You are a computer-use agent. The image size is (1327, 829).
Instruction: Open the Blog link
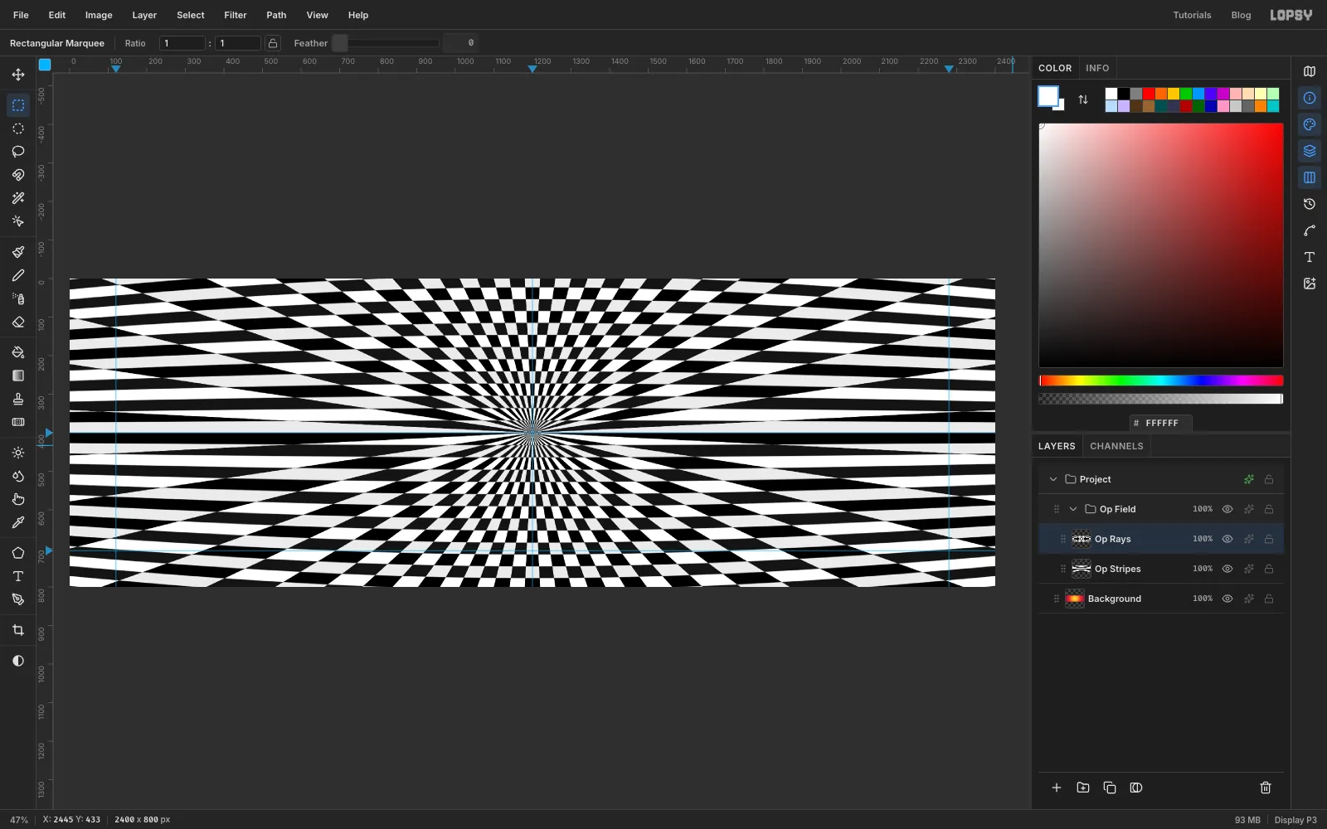point(1241,15)
